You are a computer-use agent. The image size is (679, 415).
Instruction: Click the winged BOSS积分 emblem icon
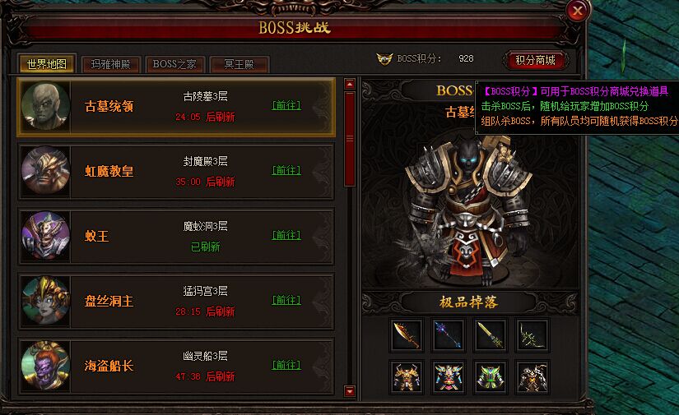pos(384,59)
